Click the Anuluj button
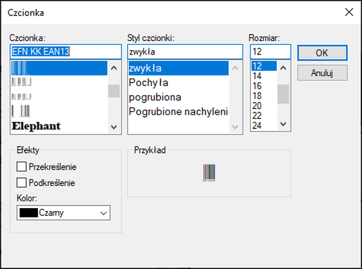The width and height of the screenshot is (362, 269). pos(322,73)
